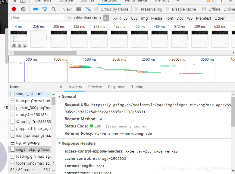Select loading.gif request icon
The image size is (235, 174).
(x=13, y=156)
